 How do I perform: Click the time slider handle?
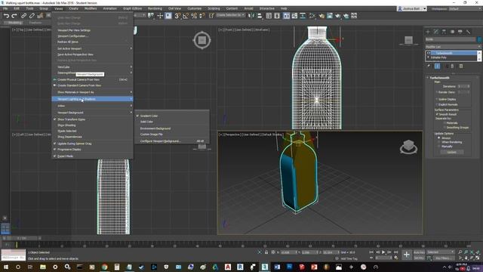tap(22, 238)
